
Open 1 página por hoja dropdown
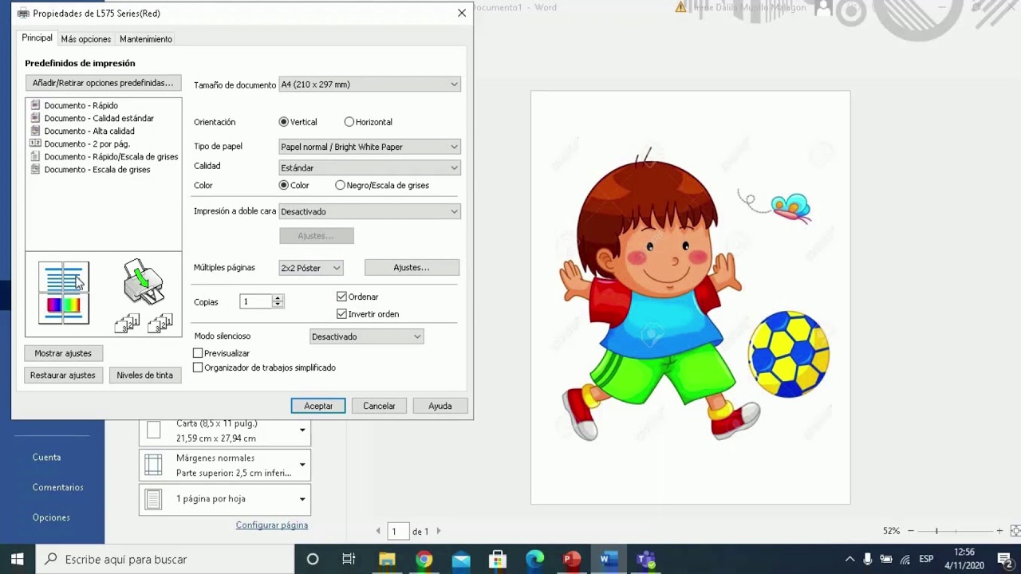[225, 499]
